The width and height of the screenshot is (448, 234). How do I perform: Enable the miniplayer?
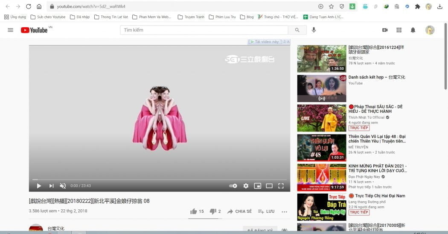pos(257,186)
